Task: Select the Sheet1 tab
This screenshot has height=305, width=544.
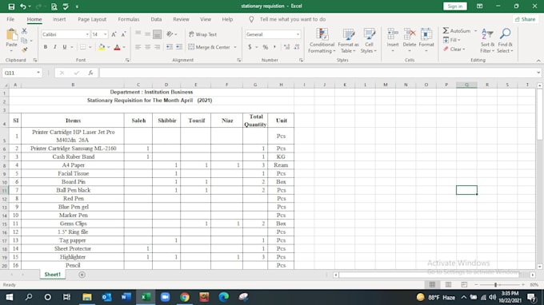Action: [x=52, y=275]
